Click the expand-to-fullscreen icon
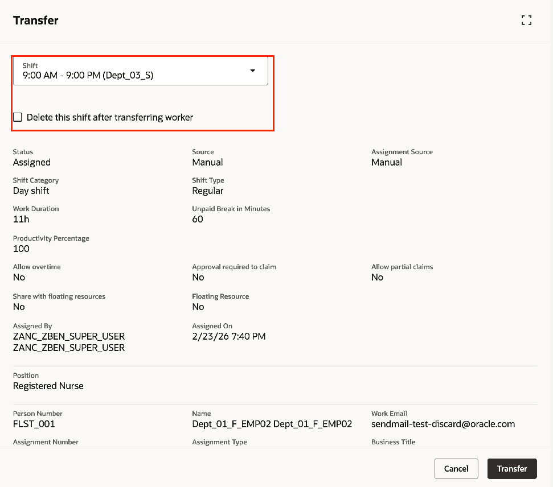This screenshot has width=553, height=487. [x=526, y=20]
